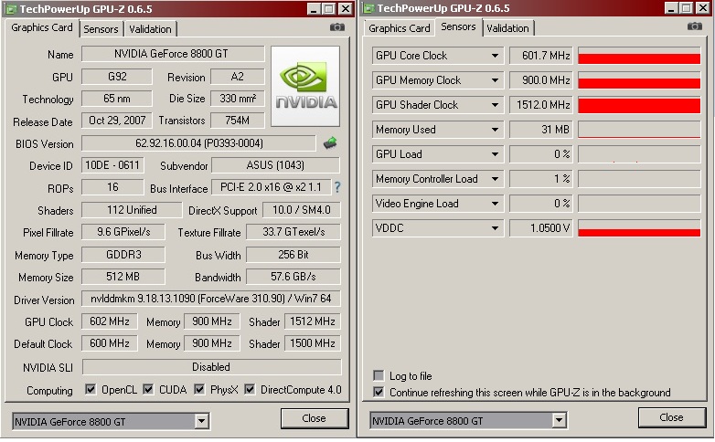Open the GPU Core Clock sensor dropdown
The width and height of the screenshot is (715, 442).
point(495,56)
